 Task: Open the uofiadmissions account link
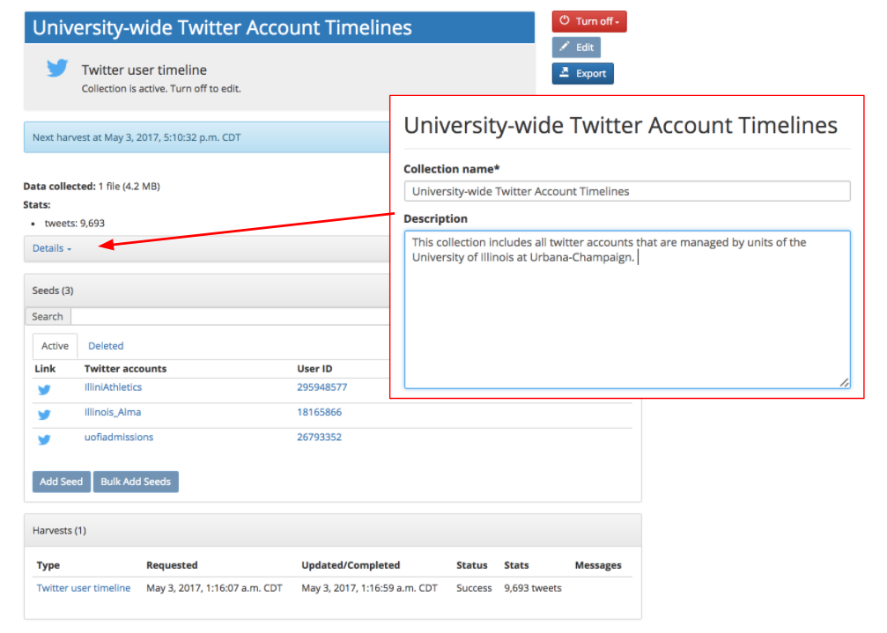119,437
